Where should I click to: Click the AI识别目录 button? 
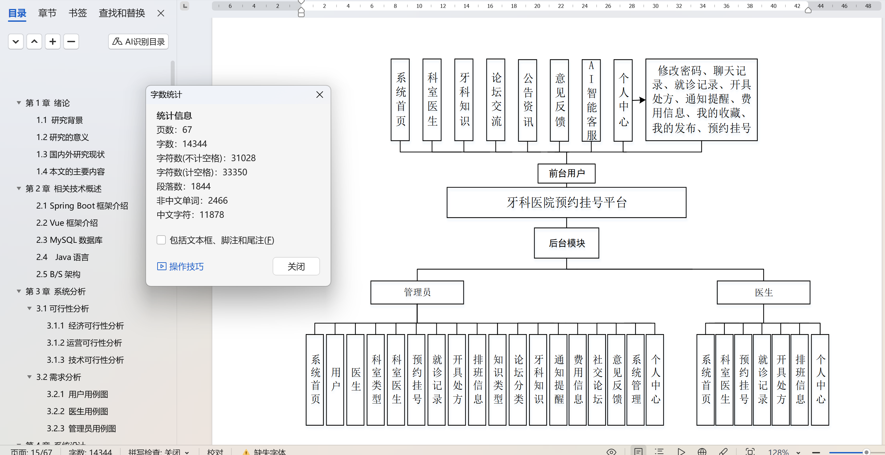pyautogui.click(x=138, y=42)
